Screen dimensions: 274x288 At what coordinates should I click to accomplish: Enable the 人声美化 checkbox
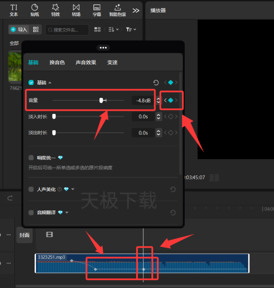[31, 189]
